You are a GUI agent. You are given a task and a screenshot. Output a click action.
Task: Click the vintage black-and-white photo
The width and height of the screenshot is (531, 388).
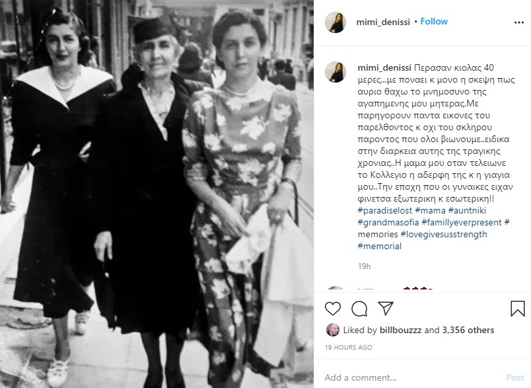pyautogui.click(x=157, y=194)
